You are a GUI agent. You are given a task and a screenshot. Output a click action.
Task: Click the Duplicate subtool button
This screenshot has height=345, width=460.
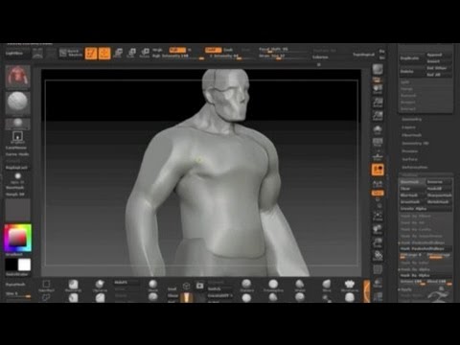(411, 58)
